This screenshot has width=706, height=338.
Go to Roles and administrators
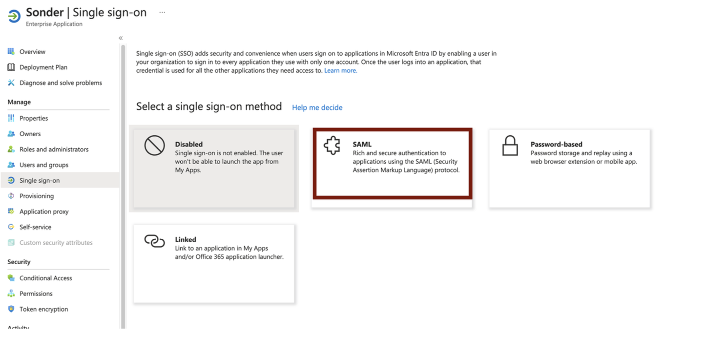[54, 149]
